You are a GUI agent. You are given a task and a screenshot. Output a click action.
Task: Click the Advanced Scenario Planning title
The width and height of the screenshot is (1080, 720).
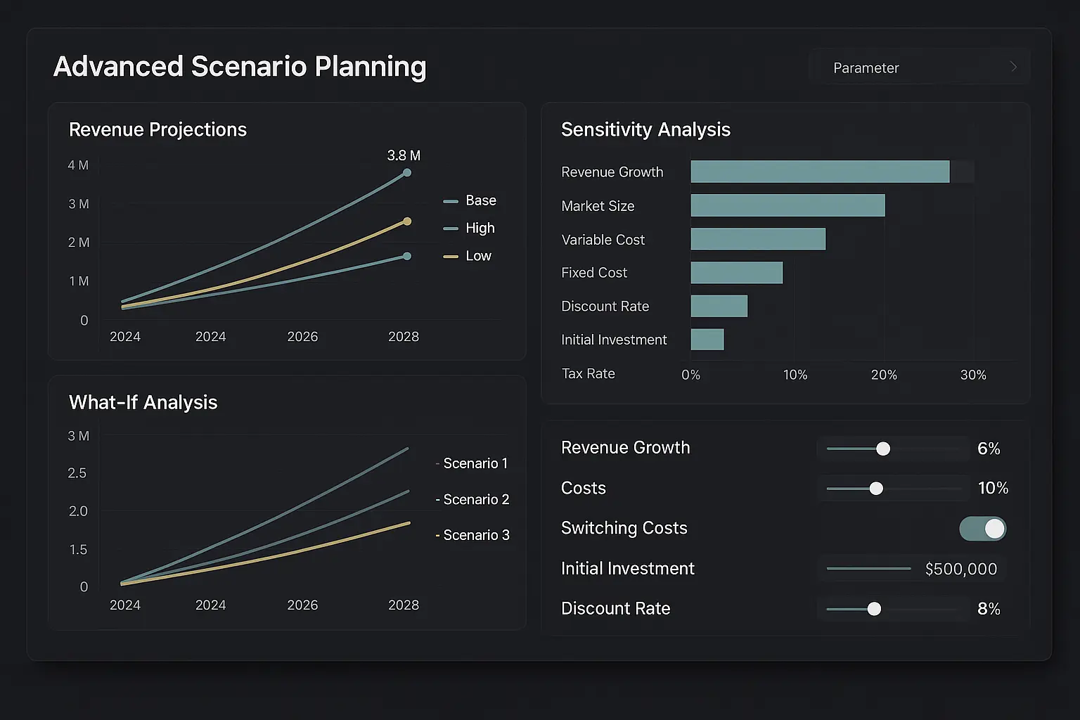(x=239, y=66)
